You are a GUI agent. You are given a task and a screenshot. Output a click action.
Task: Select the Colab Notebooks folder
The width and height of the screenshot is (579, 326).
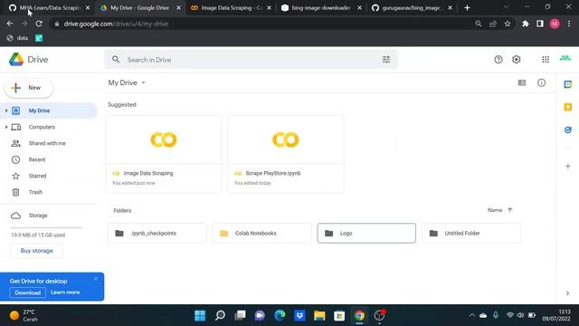(x=261, y=234)
